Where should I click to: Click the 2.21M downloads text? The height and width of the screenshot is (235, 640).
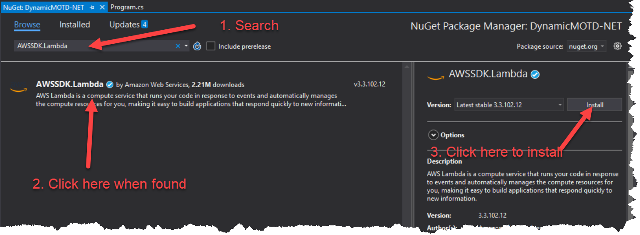pos(218,84)
